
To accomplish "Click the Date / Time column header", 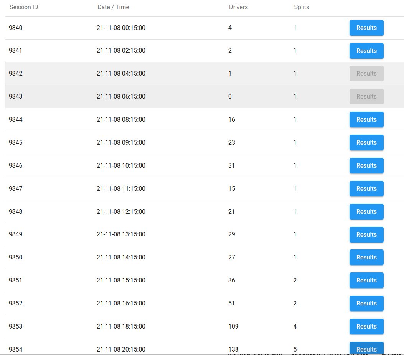I will 113,7.
